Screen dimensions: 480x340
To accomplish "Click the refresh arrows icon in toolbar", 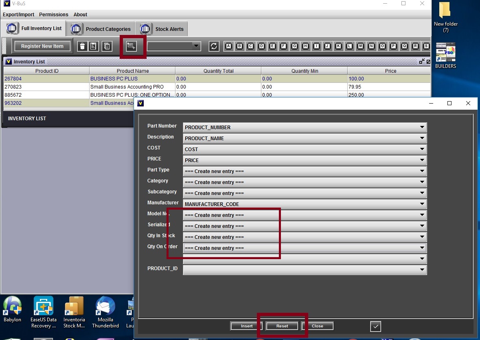I will (x=214, y=46).
